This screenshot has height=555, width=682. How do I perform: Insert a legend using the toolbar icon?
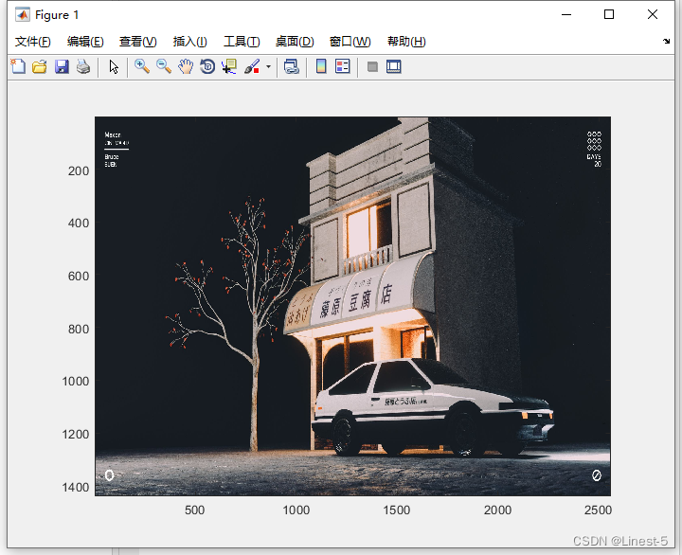[x=343, y=66]
